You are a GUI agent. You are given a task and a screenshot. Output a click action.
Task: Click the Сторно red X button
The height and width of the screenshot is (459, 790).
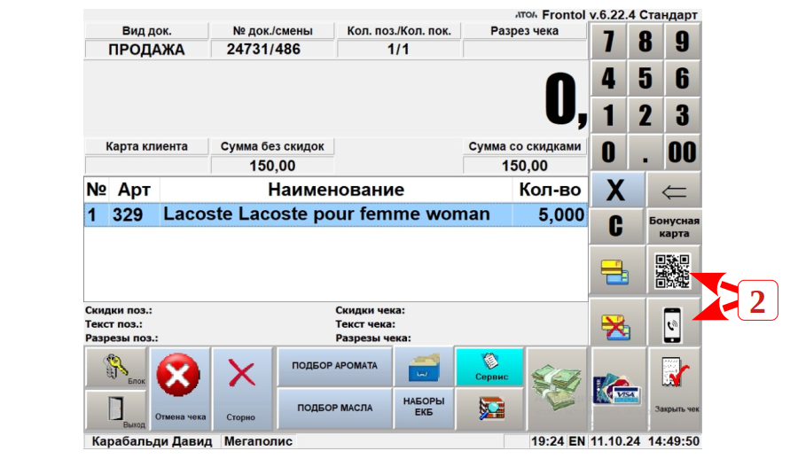click(242, 388)
